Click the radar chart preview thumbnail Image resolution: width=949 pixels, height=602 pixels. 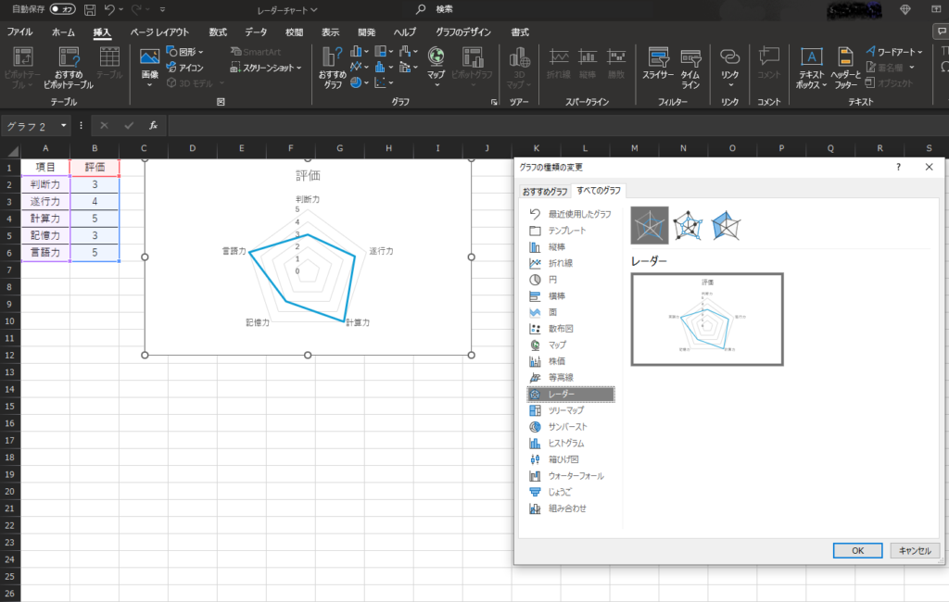(x=706, y=319)
